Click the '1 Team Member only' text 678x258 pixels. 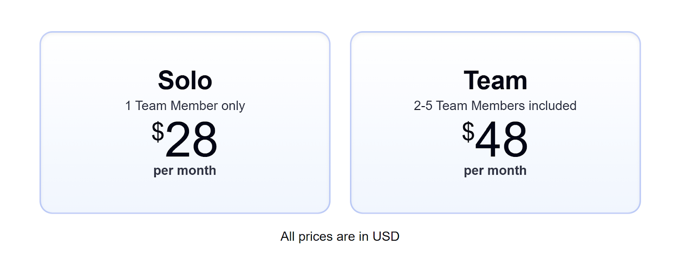185,106
